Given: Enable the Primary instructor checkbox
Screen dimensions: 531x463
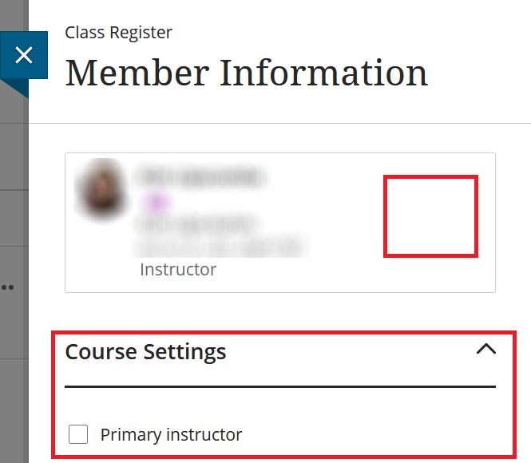Looking at the screenshot, I should click(x=78, y=434).
